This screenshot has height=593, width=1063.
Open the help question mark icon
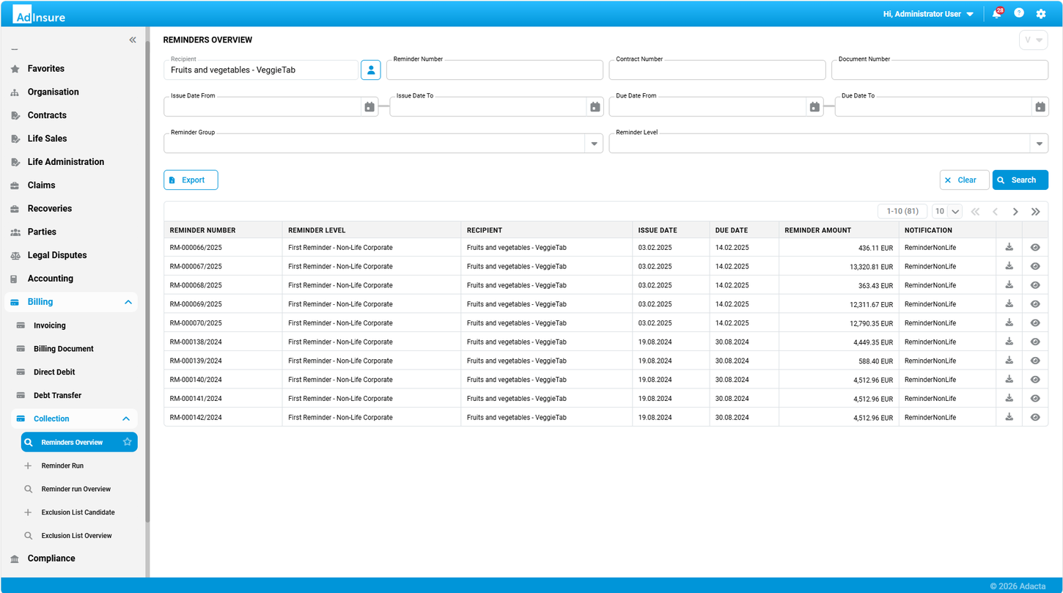[1019, 13]
